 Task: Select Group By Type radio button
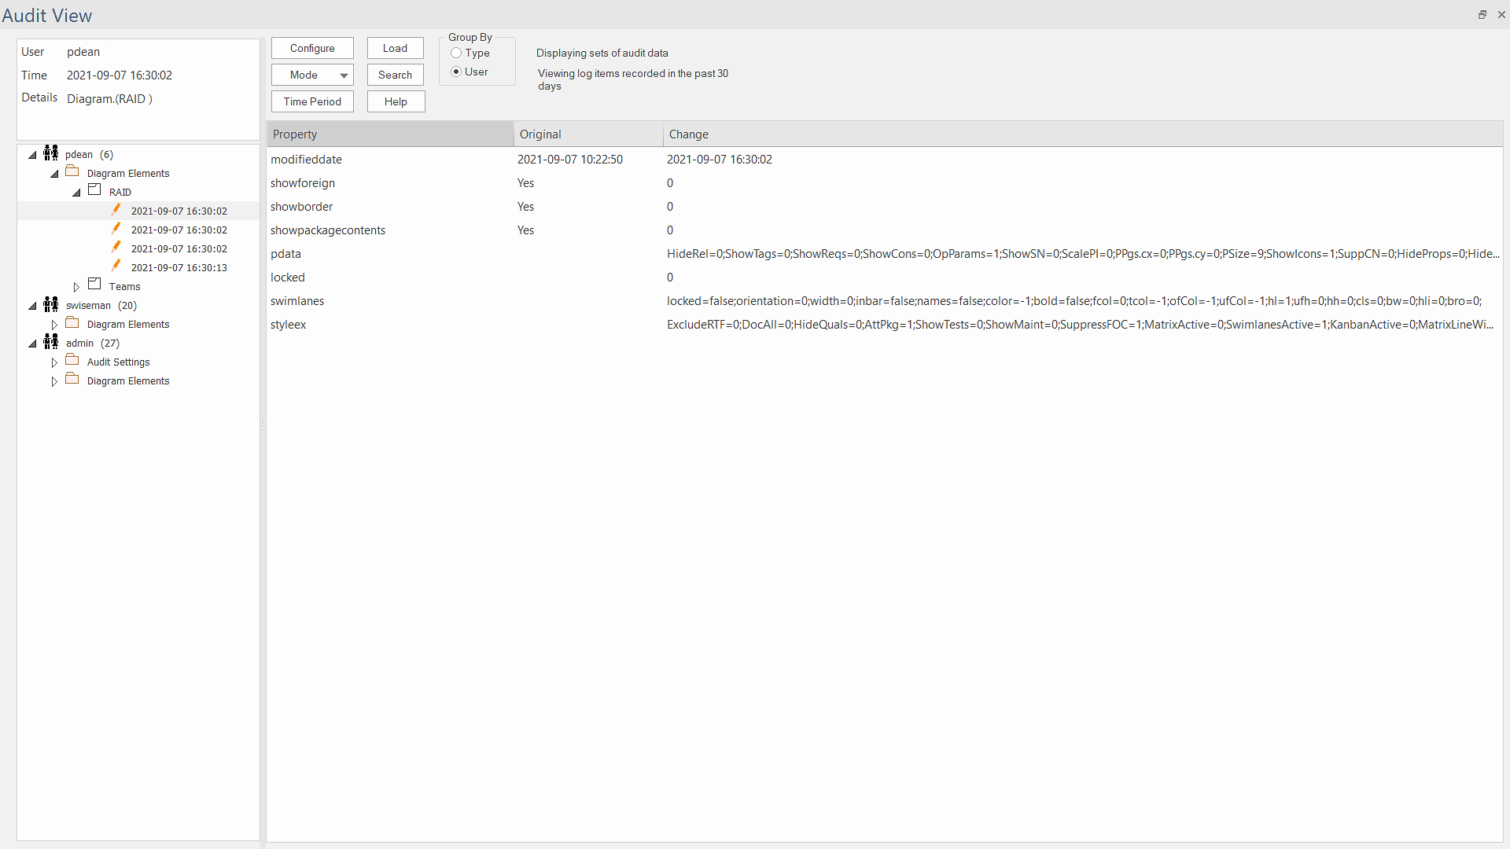tap(456, 53)
